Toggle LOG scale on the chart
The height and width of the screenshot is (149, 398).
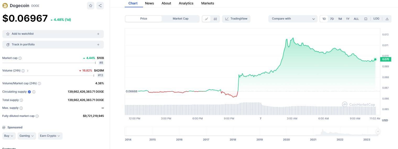coord(376,19)
